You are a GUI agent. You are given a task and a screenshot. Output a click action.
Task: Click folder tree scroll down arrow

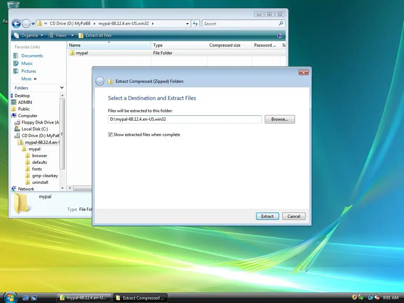pos(62,188)
